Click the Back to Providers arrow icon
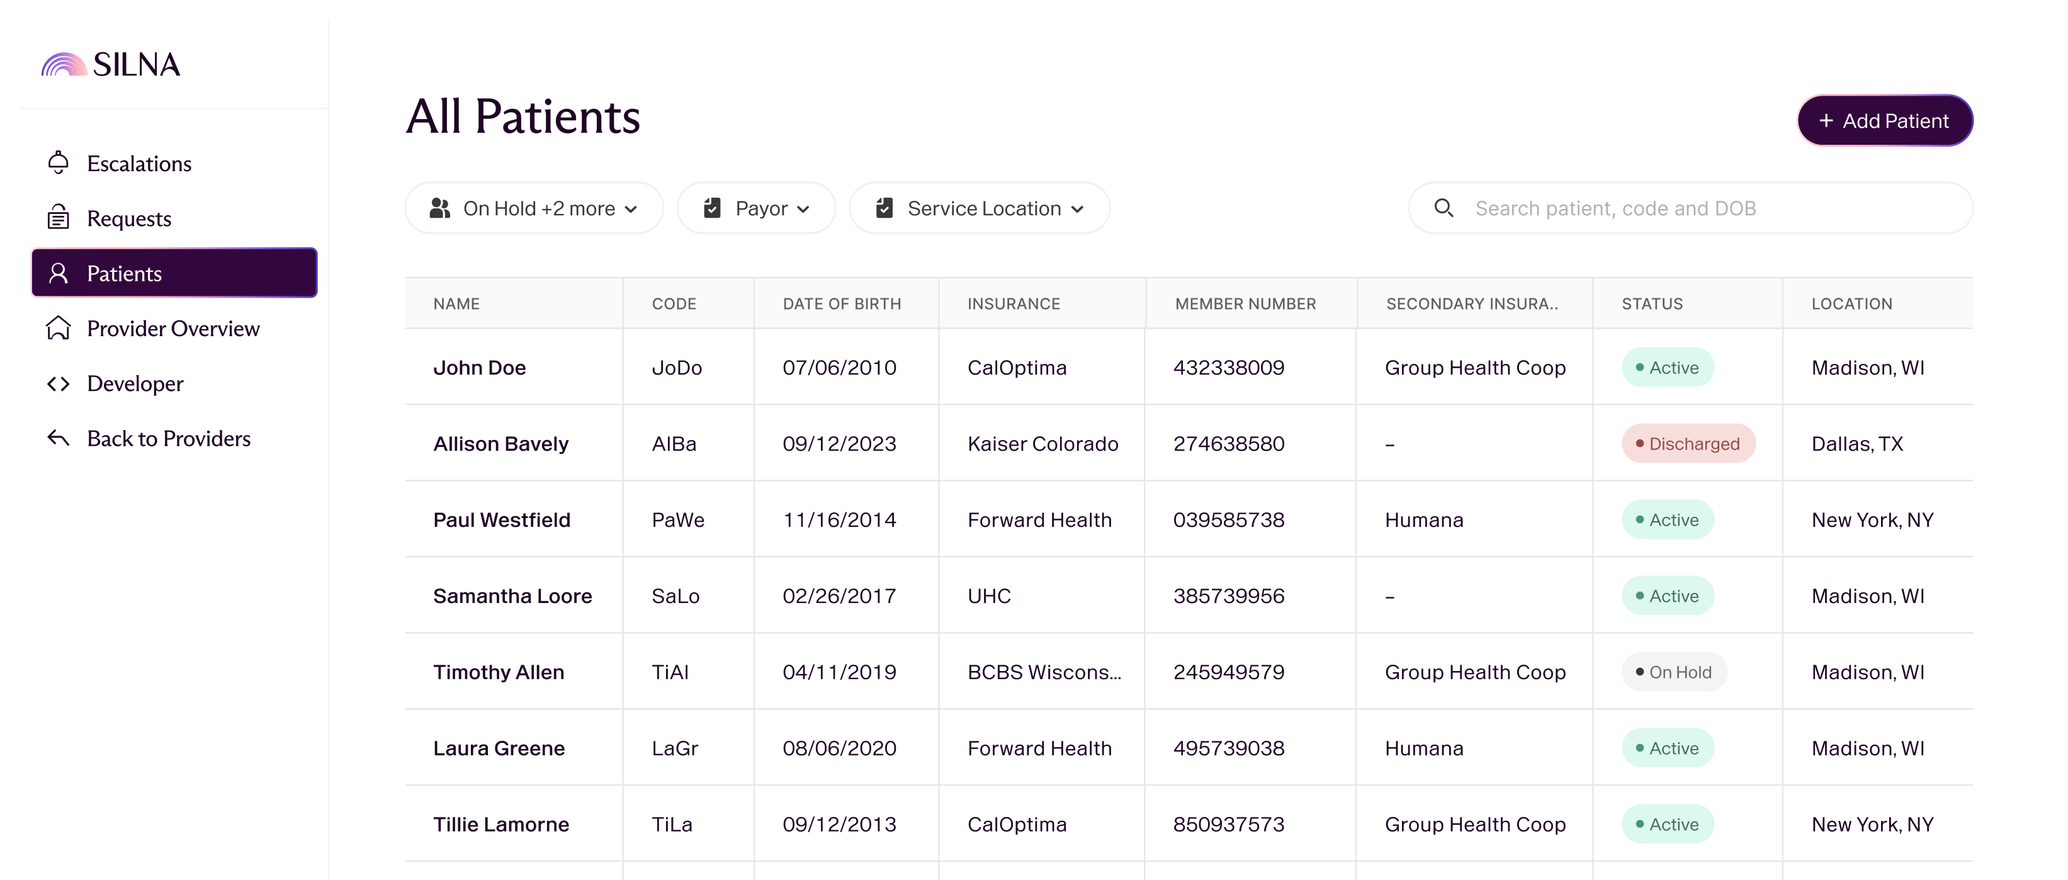2068x880 pixels. pyautogui.click(x=58, y=437)
